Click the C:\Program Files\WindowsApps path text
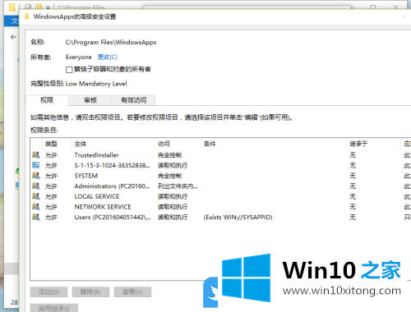411x312 pixels. click(111, 42)
